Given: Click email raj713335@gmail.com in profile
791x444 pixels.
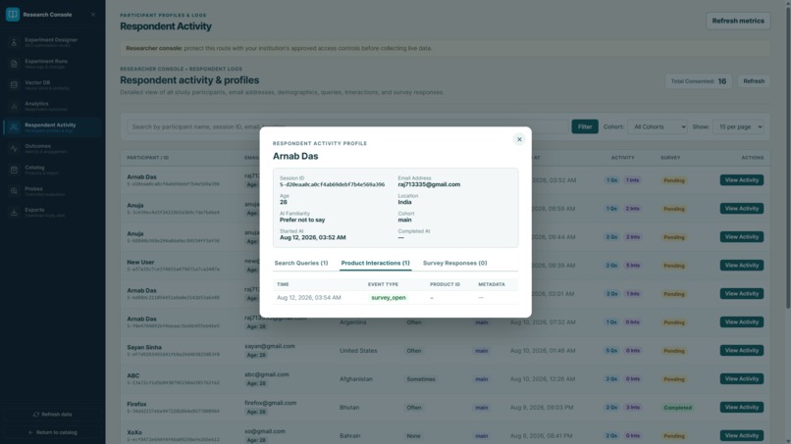Looking at the screenshot, I should pyautogui.click(x=429, y=184).
